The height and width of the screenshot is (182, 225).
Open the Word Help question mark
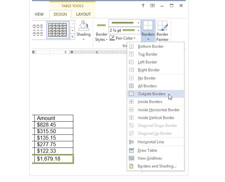(143, 6)
